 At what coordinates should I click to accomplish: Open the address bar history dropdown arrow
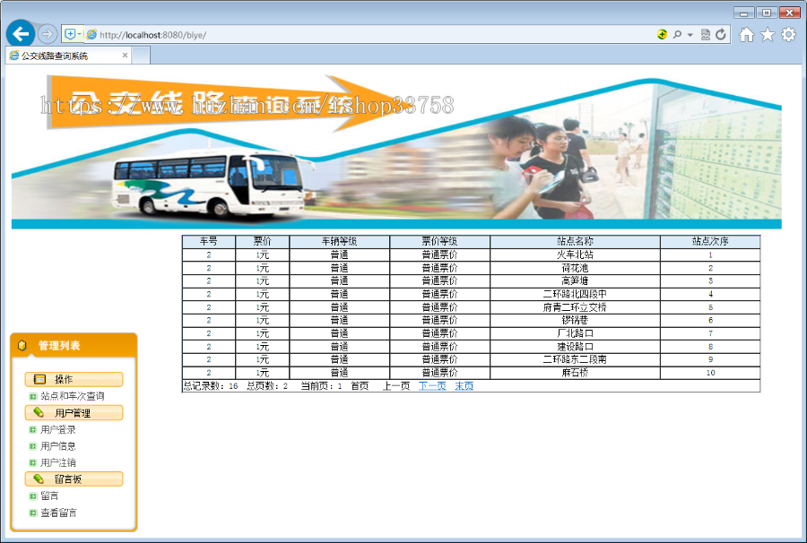click(x=79, y=33)
